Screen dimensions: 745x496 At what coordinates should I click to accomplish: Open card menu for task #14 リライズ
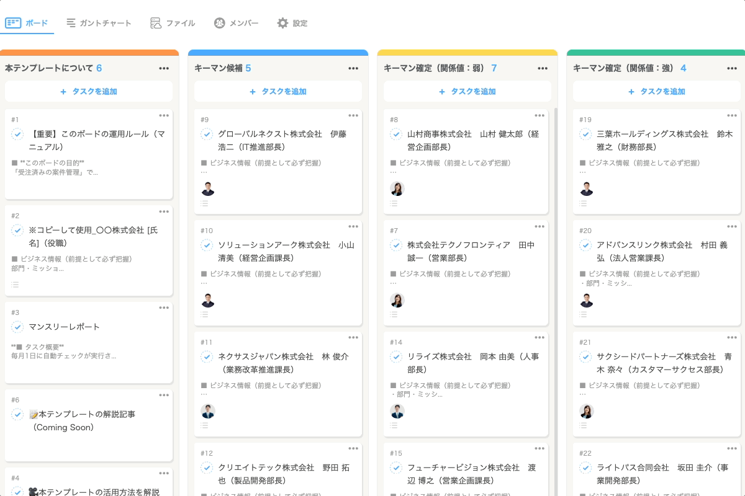[540, 337]
